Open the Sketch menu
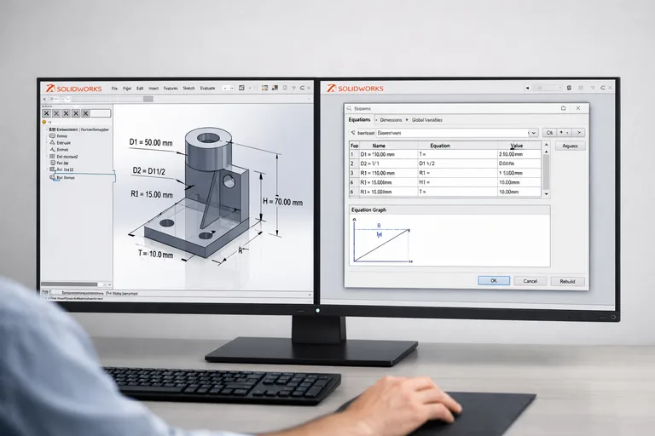 click(188, 89)
